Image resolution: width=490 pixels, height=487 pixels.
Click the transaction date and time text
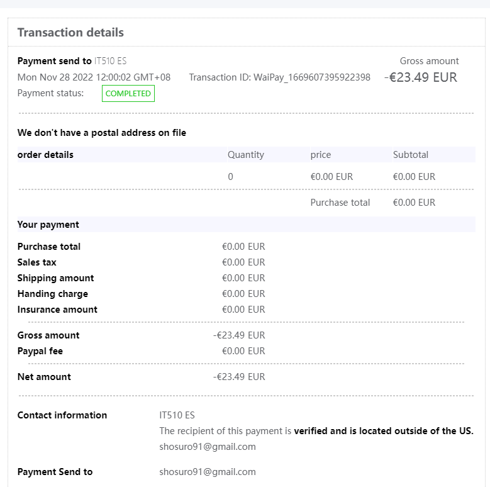tap(94, 77)
